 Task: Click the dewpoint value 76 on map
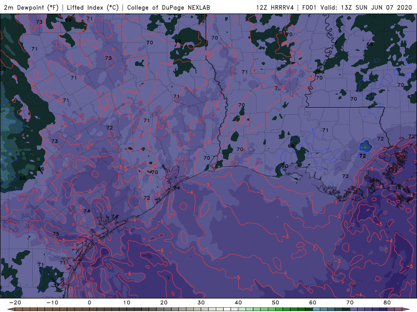pos(398,188)
